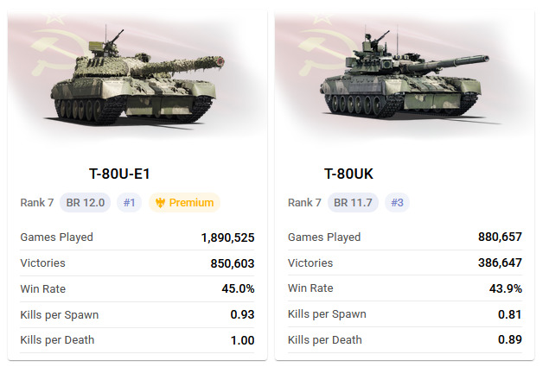Click the BR 12.0 badge
Screen dimensions: 549x367
(x=85, y=203)
